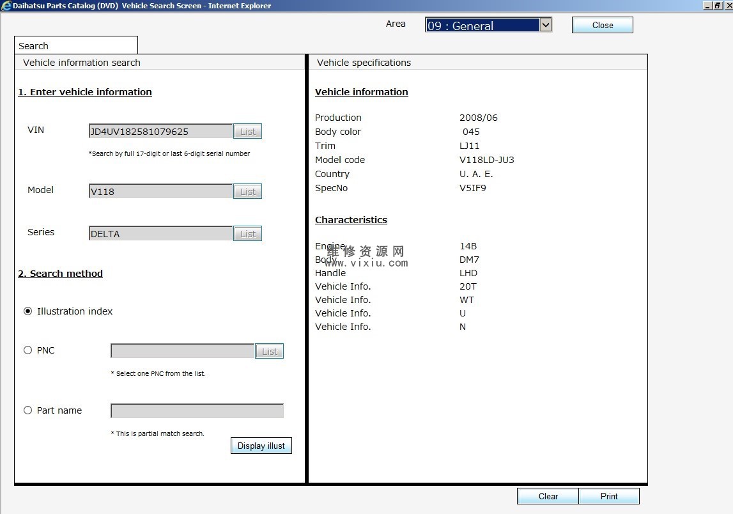Click the SpecNo value V5IF9
This screenshot has height=514, width=733.
tap(473, 188)
